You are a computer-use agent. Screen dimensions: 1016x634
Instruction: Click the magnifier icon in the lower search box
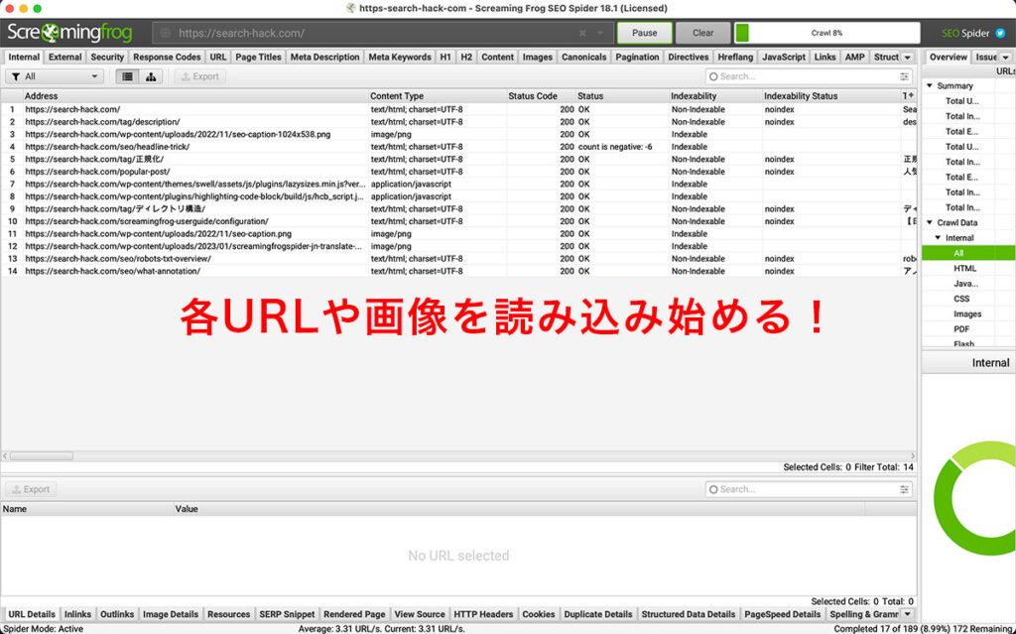click(x=713, y=489)
